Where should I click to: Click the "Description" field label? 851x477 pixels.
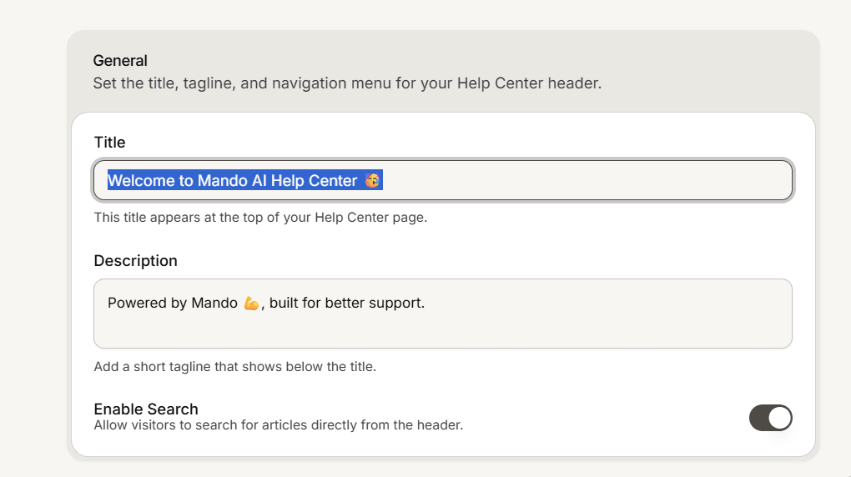136,260
